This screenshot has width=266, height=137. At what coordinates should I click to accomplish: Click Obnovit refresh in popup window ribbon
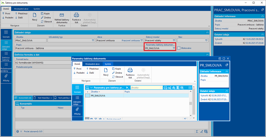[x=118, y=77]
